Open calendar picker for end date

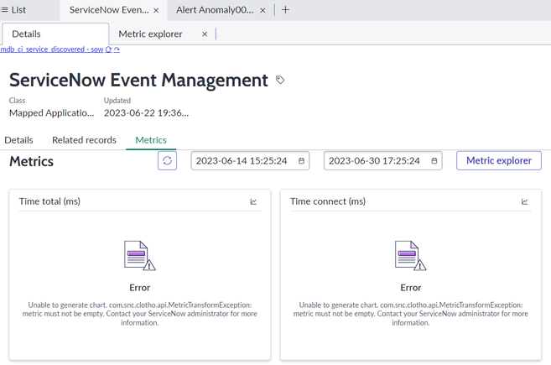(434, 161)
